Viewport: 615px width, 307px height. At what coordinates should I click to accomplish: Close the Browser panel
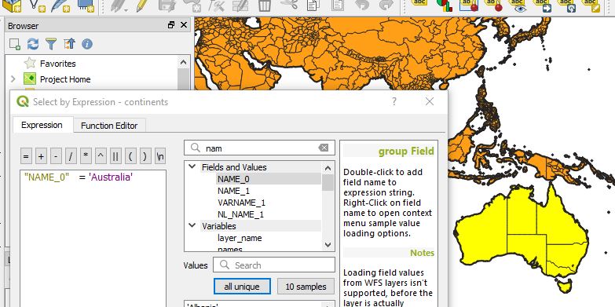pos(184,25)
